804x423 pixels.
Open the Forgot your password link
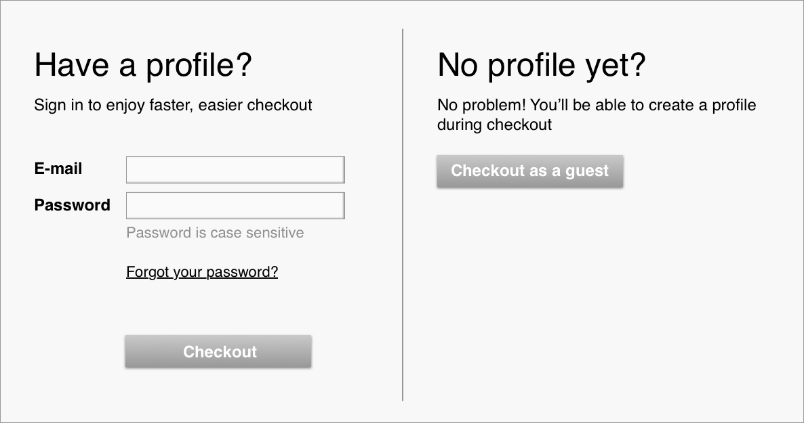(x=202, y=272)
